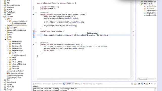Screen dimensions: 162x91
Task: Open the Error Log tab
Action: (88, 84)
